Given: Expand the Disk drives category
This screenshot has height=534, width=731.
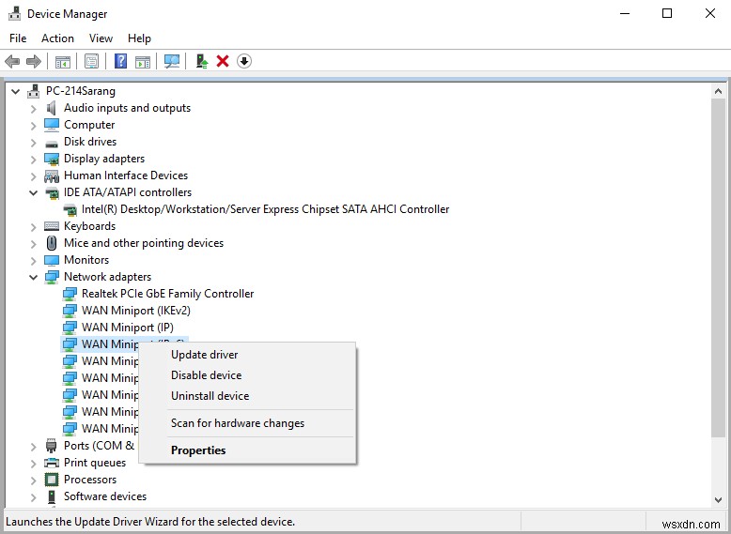Looking at the screenshot, I should [33, 143].
